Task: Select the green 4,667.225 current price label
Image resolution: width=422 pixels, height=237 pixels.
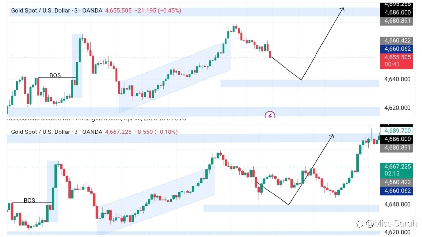Action: coord(397,167)
